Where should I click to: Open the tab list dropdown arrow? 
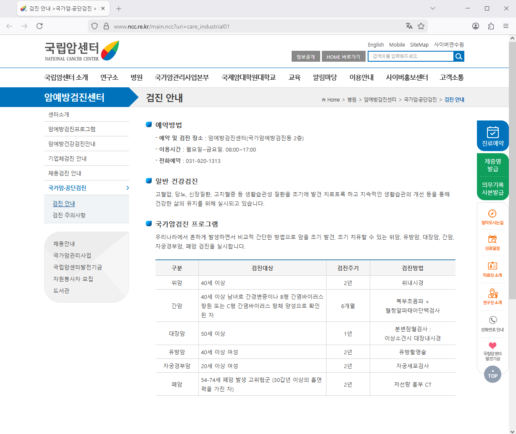click(x=433, y=8)
